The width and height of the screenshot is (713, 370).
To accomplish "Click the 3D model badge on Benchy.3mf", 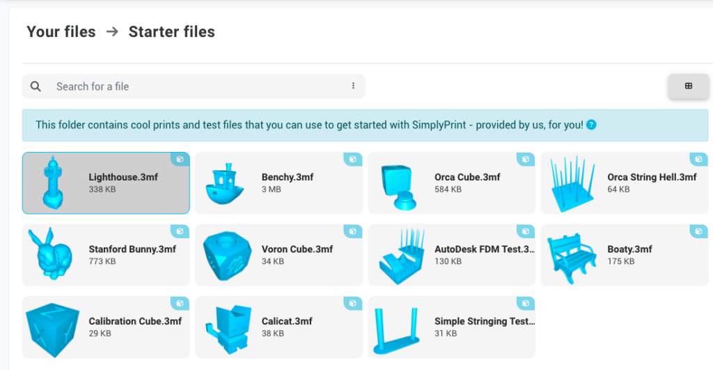I will 354,160.
